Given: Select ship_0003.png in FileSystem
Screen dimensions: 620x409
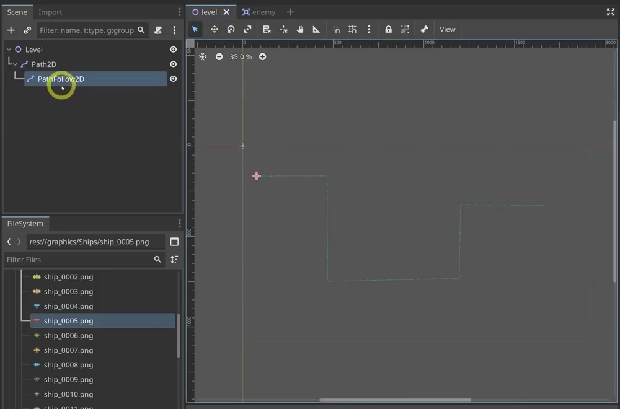Looking at the screenshot, I should (68, 292).
